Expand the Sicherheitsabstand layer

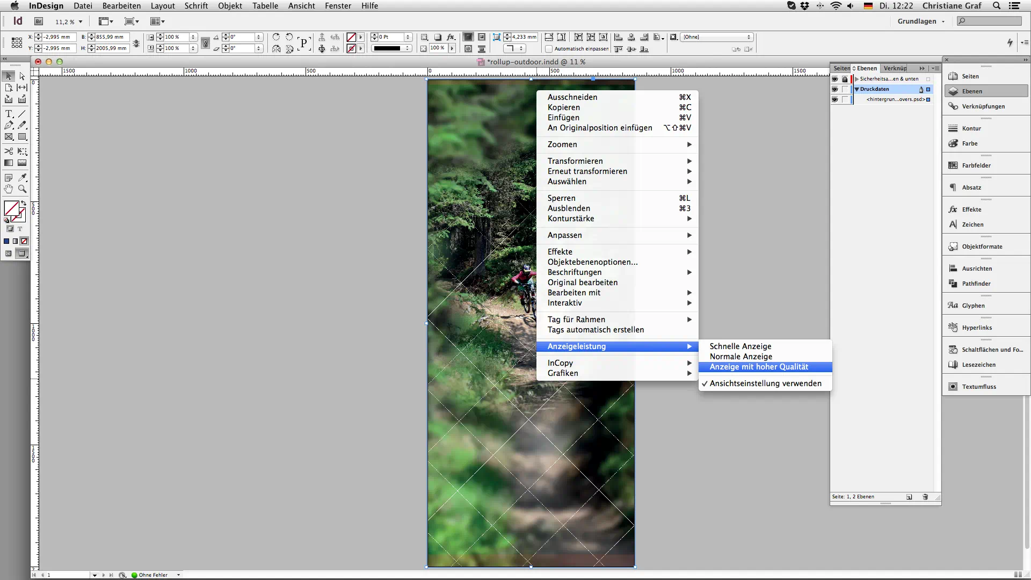click(x=856, y=79)
